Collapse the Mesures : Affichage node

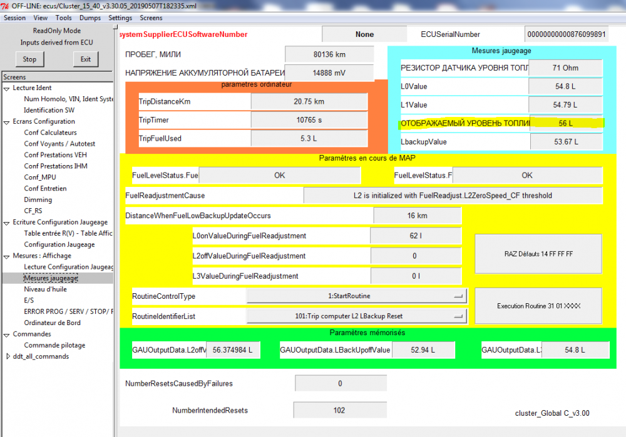tap(6, 256)
